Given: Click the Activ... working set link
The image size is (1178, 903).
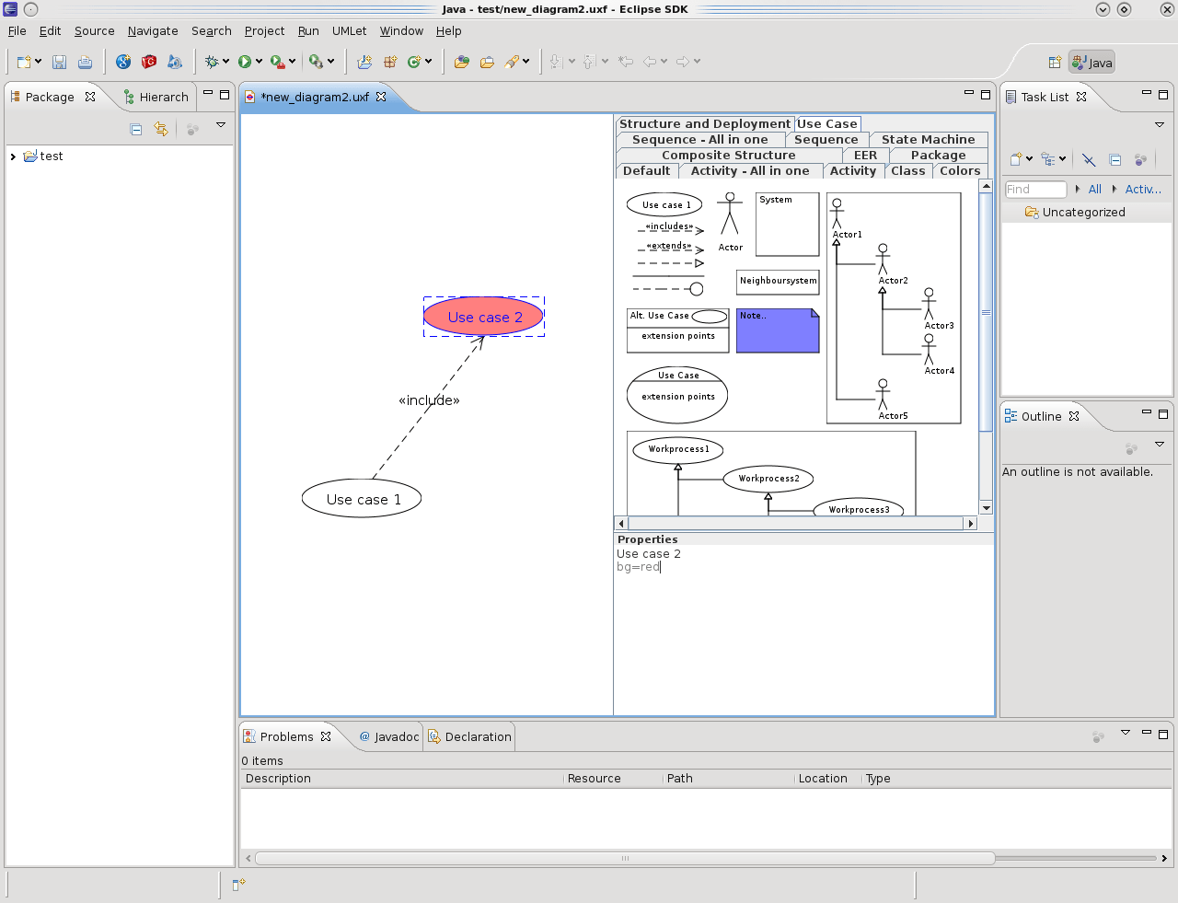Looking at the screenshot, I should (x=1143, y=189).
